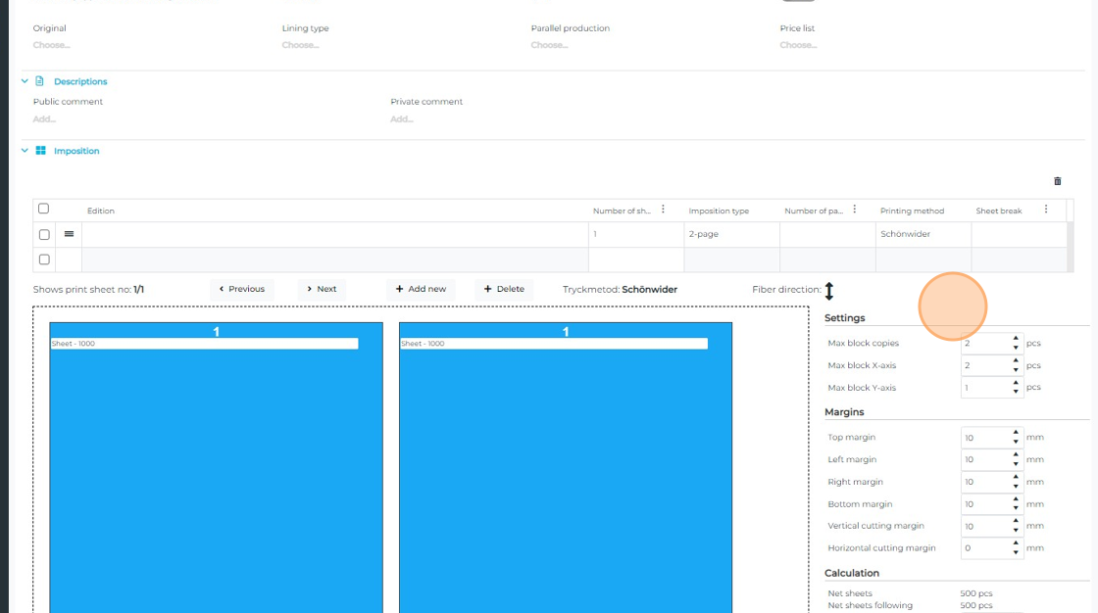
Task: Open the Lining type dropdown
Action: pyautogui.click(x=299, y=45)
